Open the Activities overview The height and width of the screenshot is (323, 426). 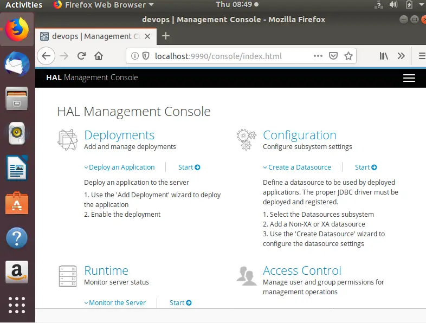tap(24, 5)
